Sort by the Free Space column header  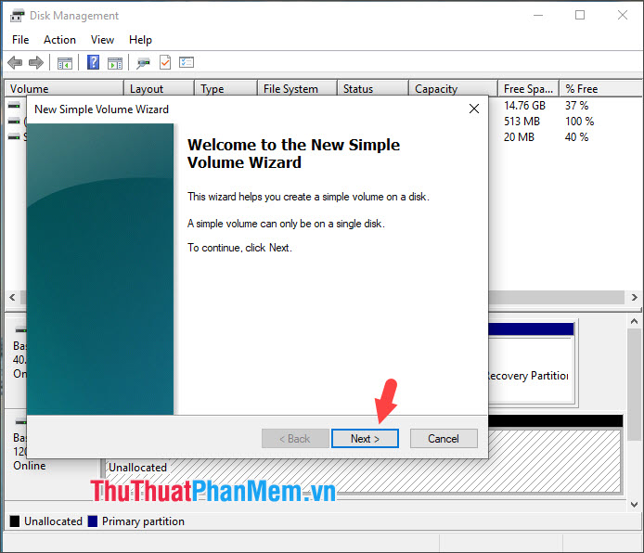tap(529, 89)
